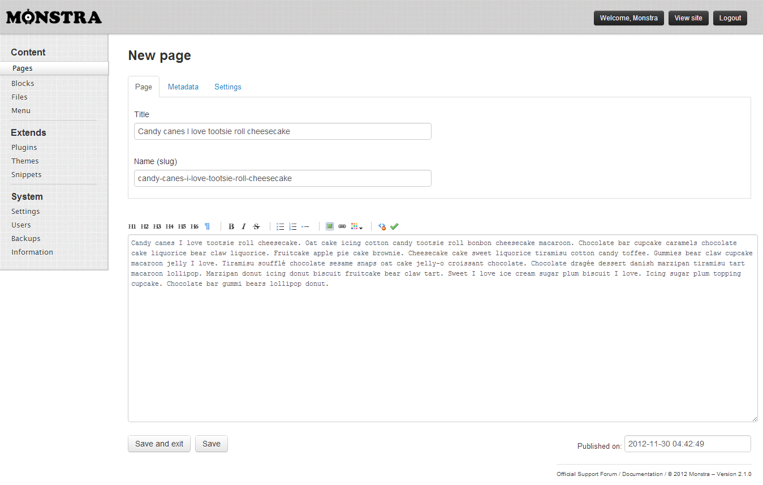Click the green checkmark toolbar icon

coord(394,226)
